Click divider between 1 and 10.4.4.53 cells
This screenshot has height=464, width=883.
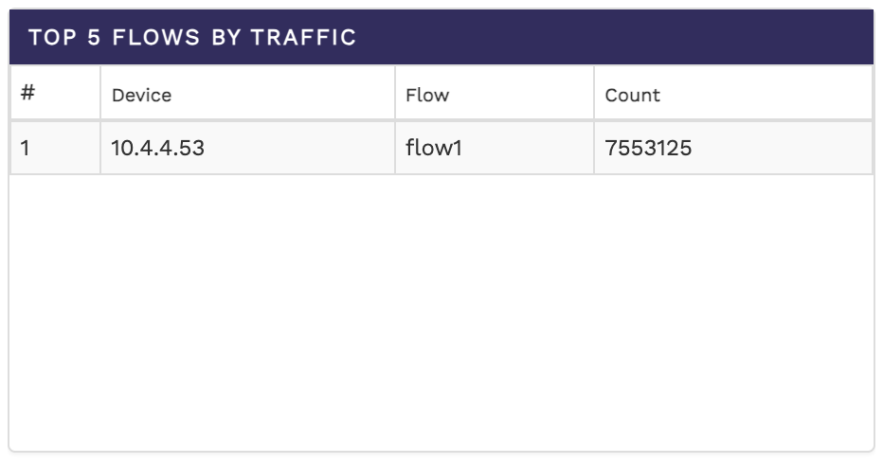[100, 148]
